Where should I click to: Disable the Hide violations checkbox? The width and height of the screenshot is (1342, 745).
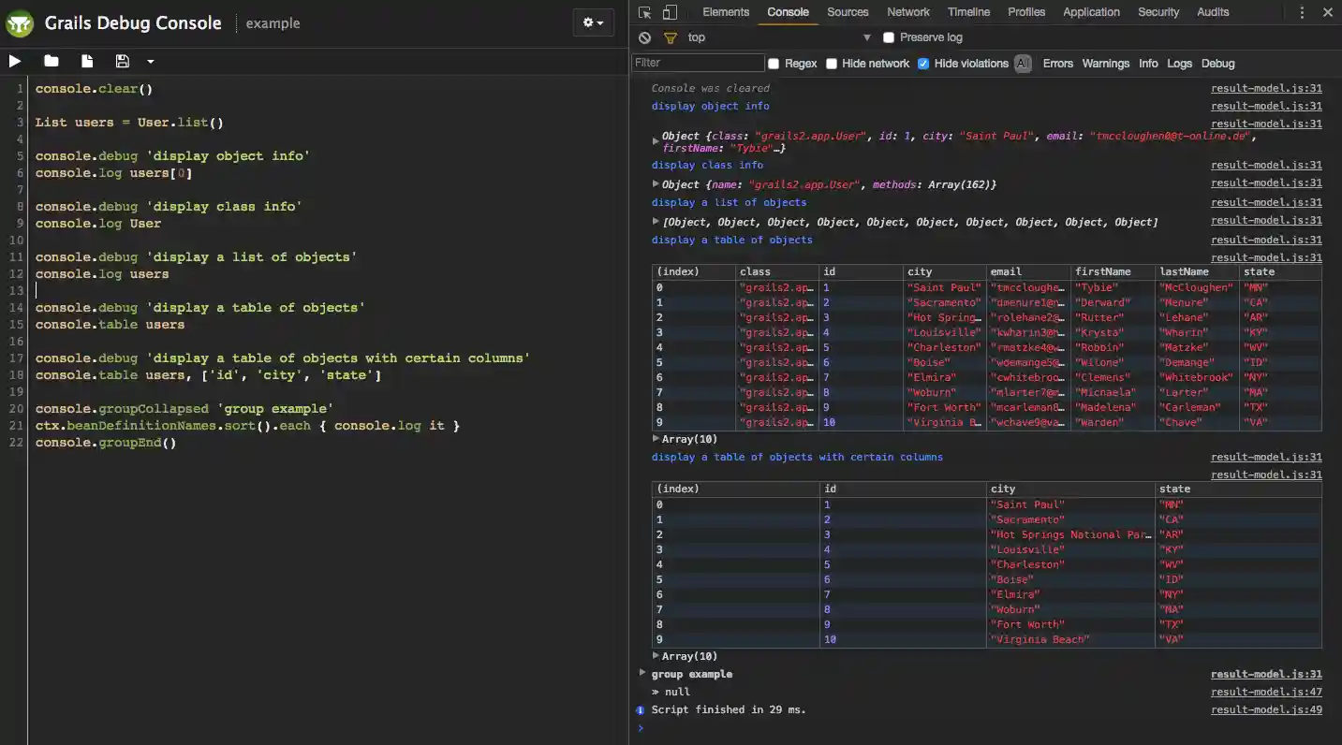coord(923,63)
